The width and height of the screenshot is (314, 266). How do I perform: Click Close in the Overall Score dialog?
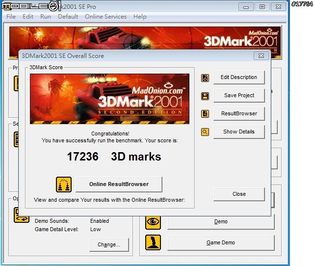click(239, 194)
